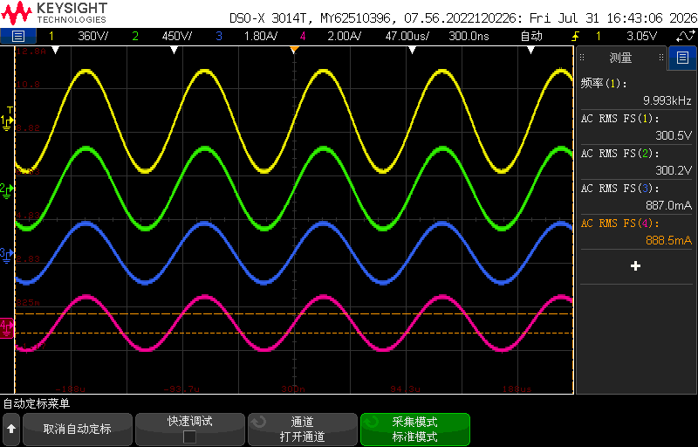Click the 测量 panel title
Screen dimensions: 698x447
tap(620, 58)
